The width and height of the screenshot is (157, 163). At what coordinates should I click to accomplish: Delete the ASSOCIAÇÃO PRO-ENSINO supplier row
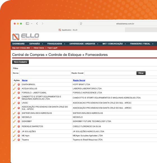pyautogui.click(x=19, y=108)
